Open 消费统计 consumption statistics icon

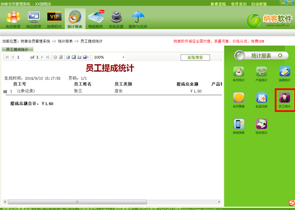point(284,73)
